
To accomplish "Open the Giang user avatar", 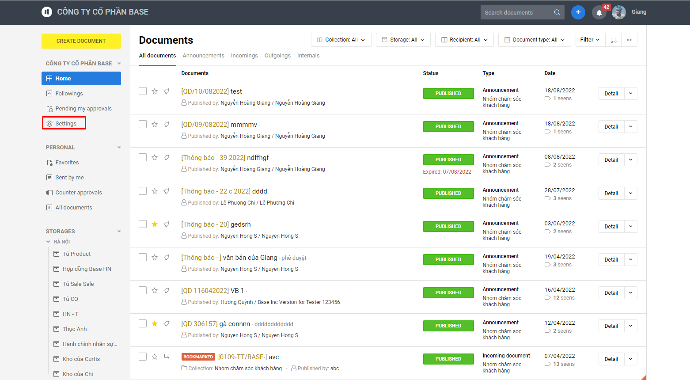I will pos(619,12).
